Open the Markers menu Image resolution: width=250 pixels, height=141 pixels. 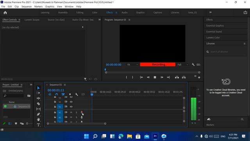38,7
